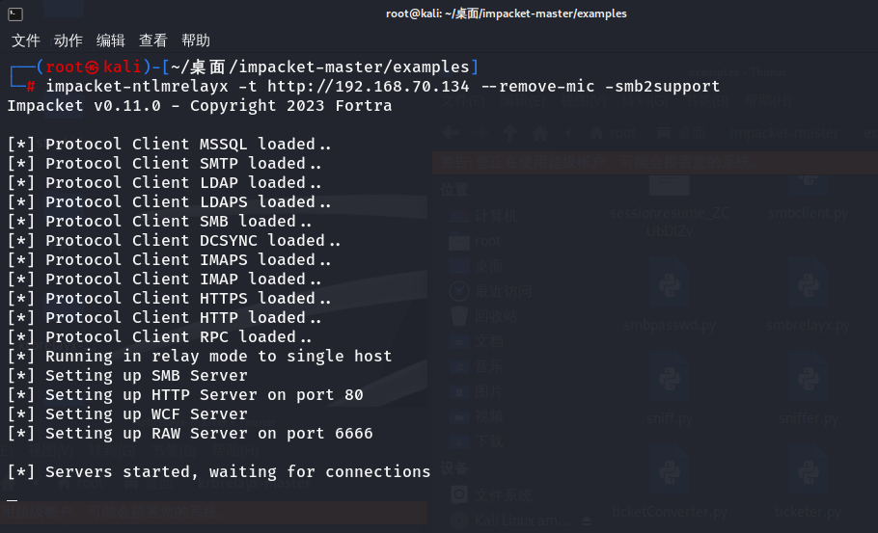
Task: Click the 'Protocol Client LDAPS loaded' line
Action: 169,201
